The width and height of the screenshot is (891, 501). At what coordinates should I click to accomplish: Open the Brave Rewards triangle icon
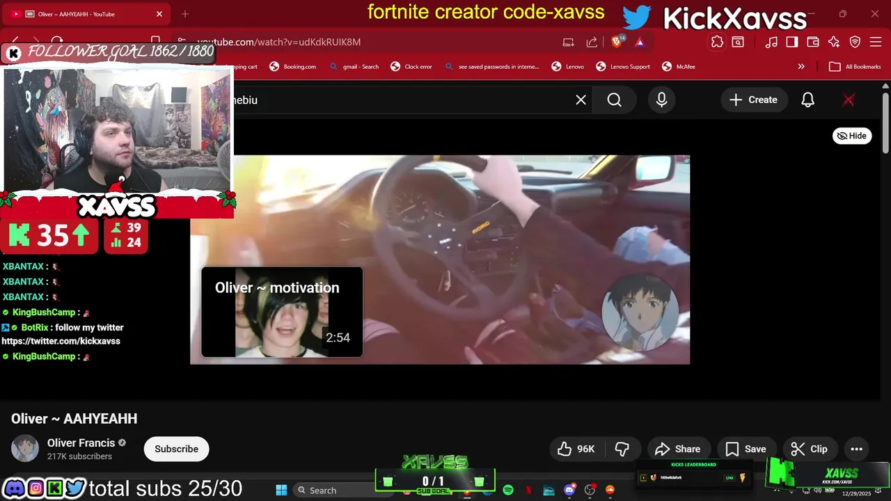coord(640,42)
